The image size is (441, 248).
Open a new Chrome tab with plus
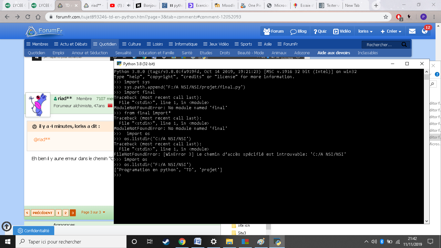(x=376, y=5)
